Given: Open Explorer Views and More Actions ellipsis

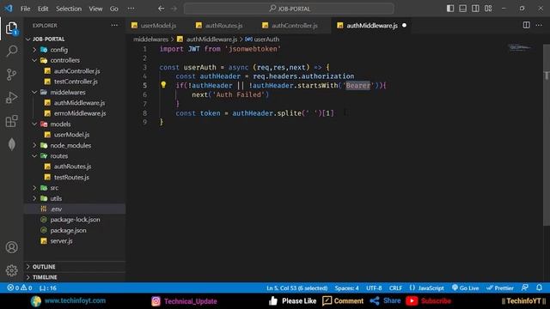Looking at the screenshot, I should 114,25.
